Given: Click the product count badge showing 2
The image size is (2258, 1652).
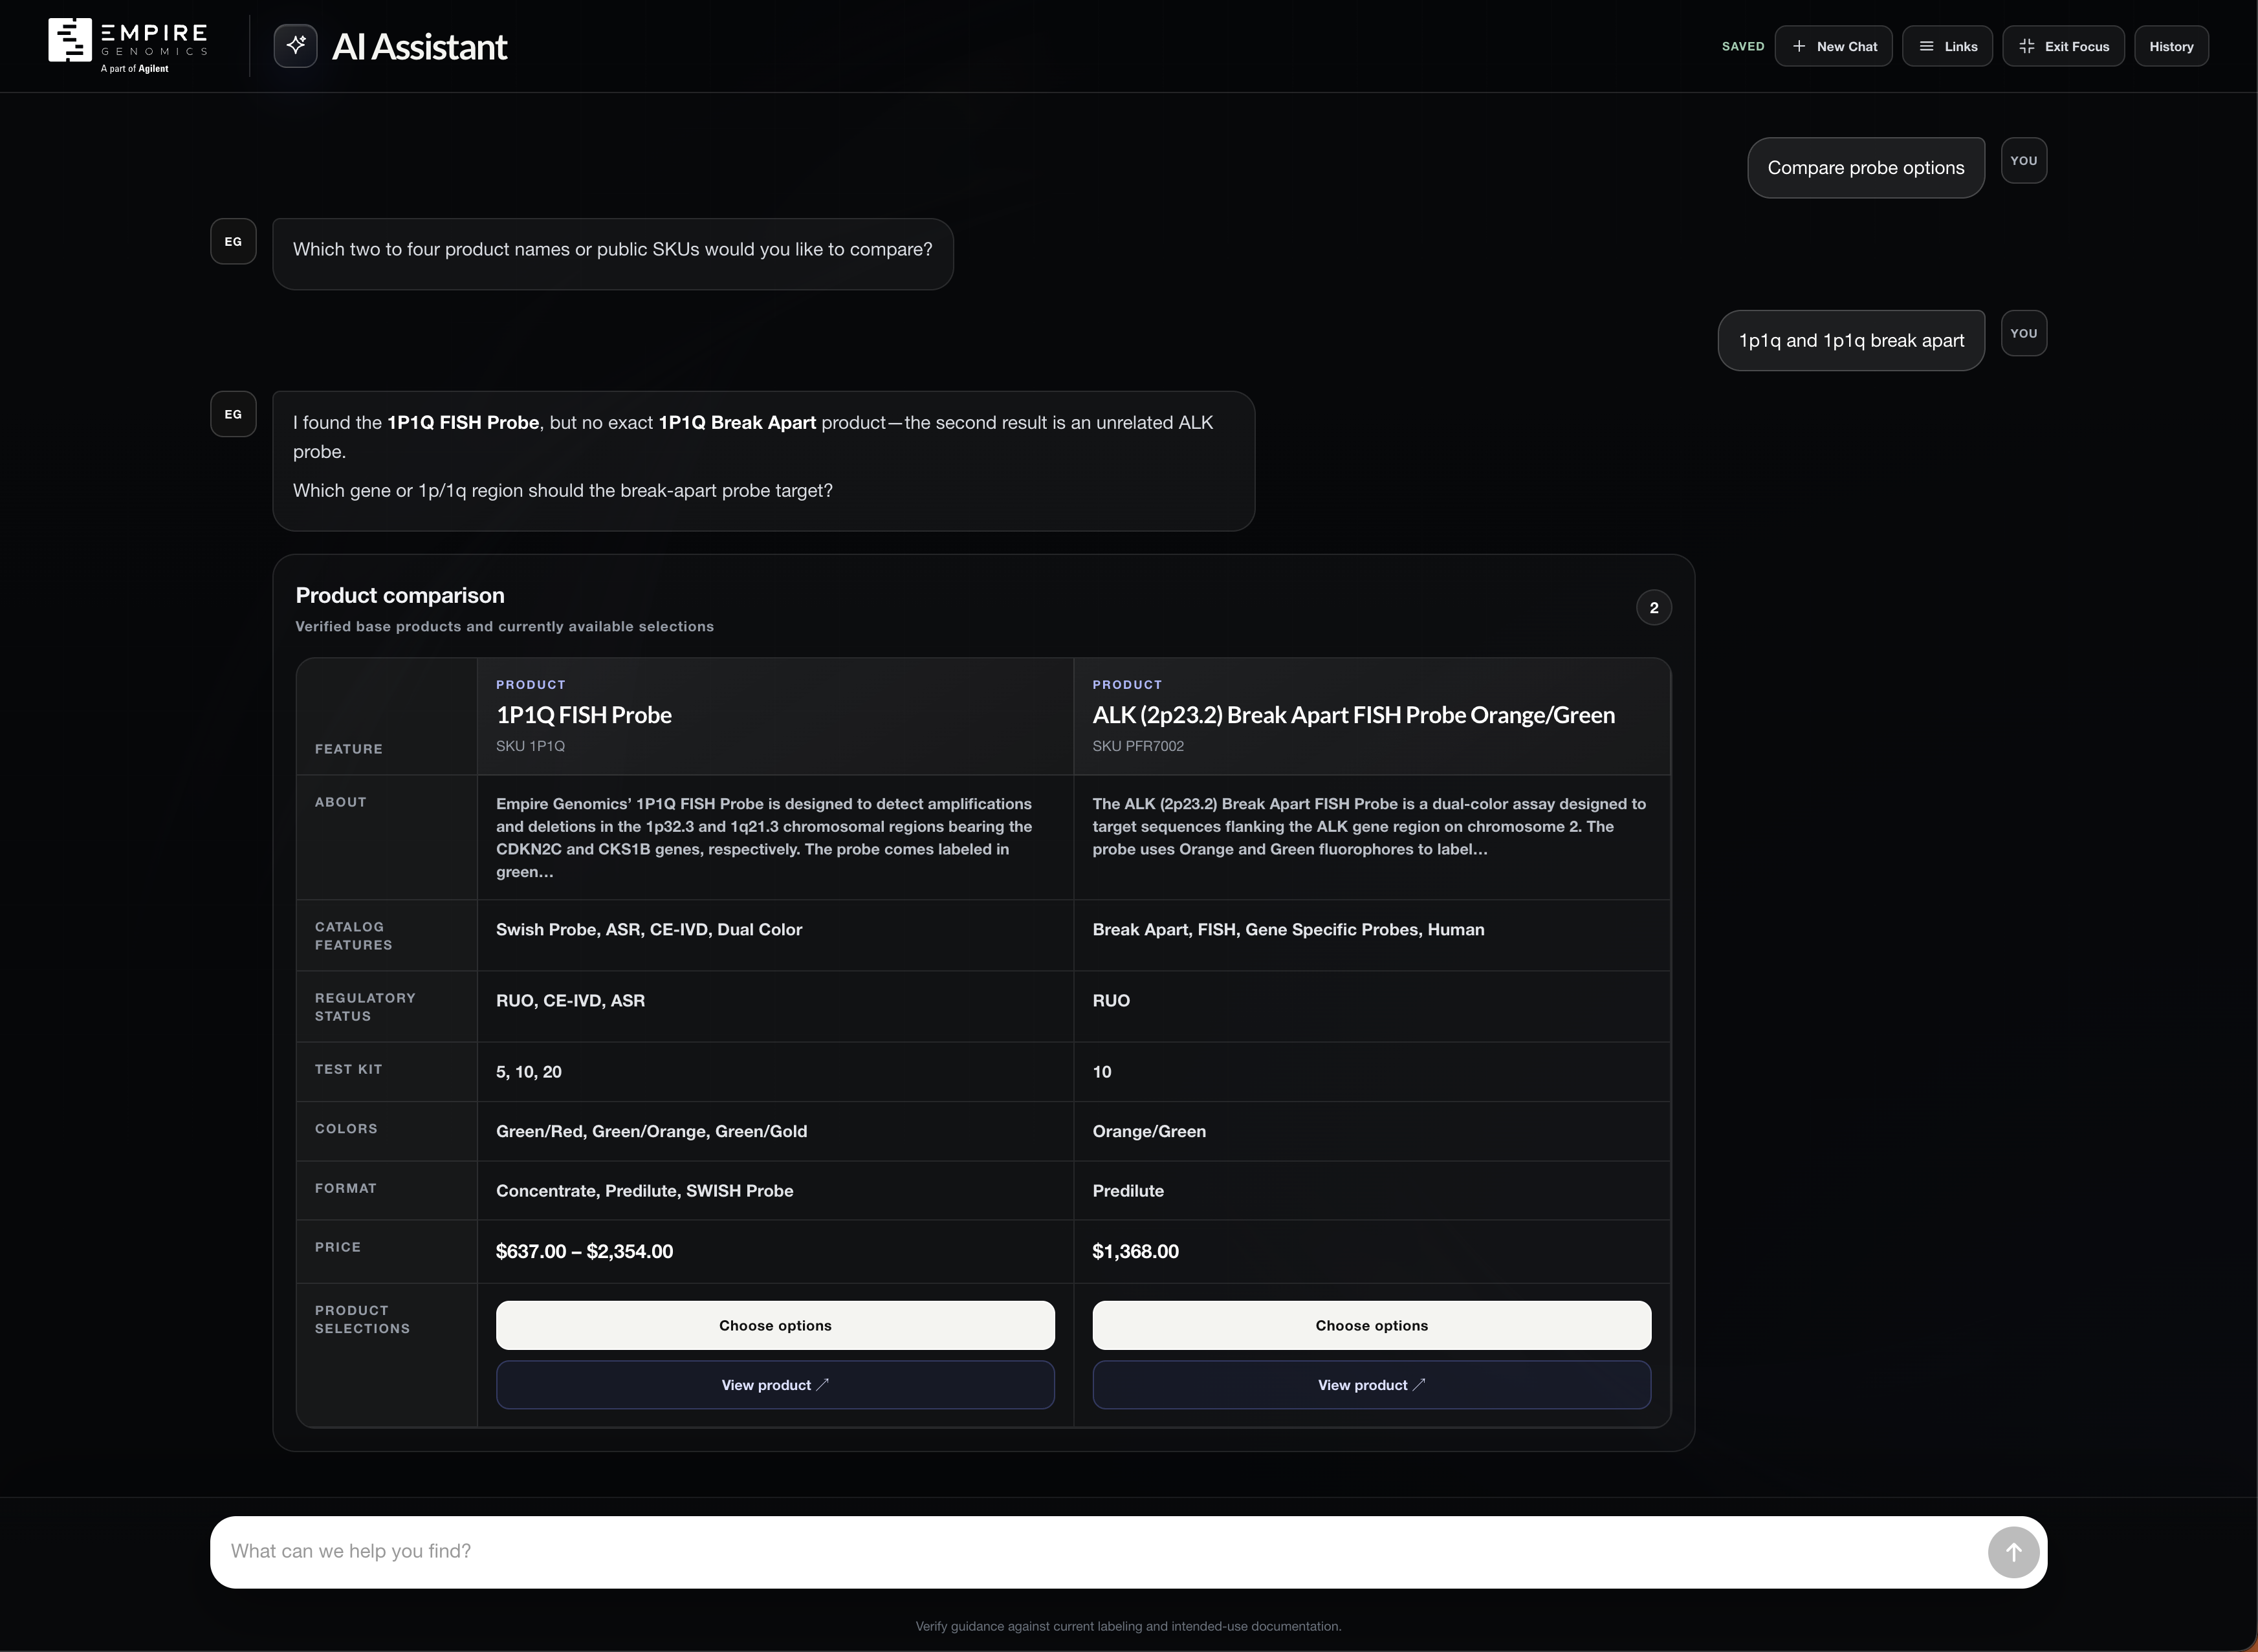Looking at the screenshot, I should (1654, 608).
